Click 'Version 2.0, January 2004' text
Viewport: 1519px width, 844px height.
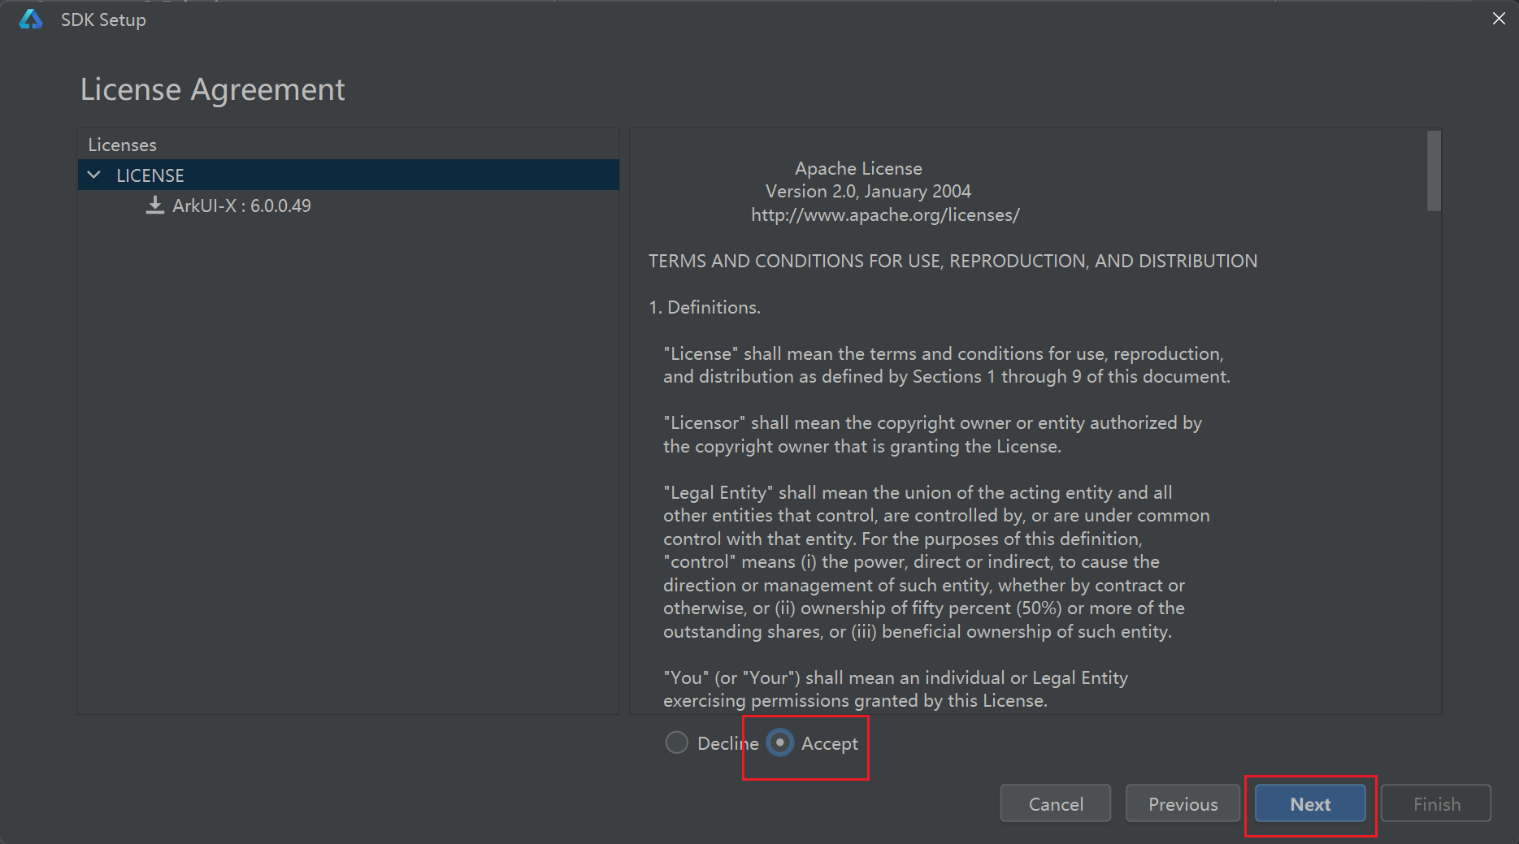(x=868, y=192)
